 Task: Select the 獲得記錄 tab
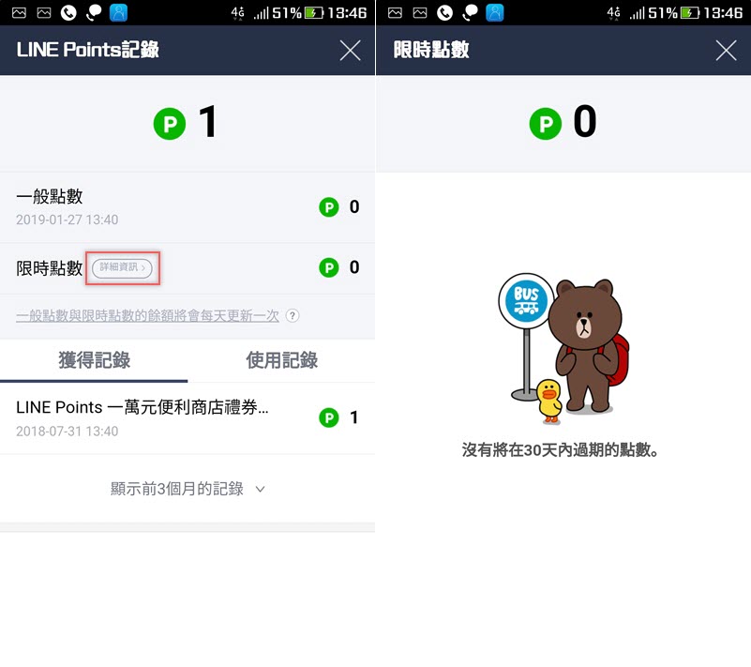click(94, 360)
